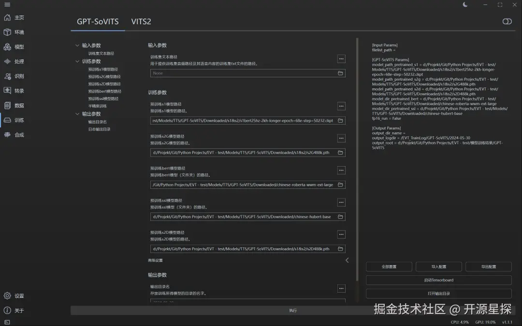Viewport: 522px width, 326px height.
Task: Jump to 预训练s2D模型路径 in outline
Action: coord(104,84)
